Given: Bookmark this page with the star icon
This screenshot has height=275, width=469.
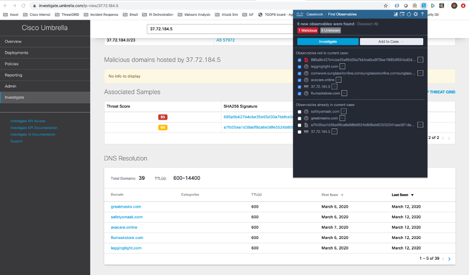Looking at the screenshot, I should 386,6.
